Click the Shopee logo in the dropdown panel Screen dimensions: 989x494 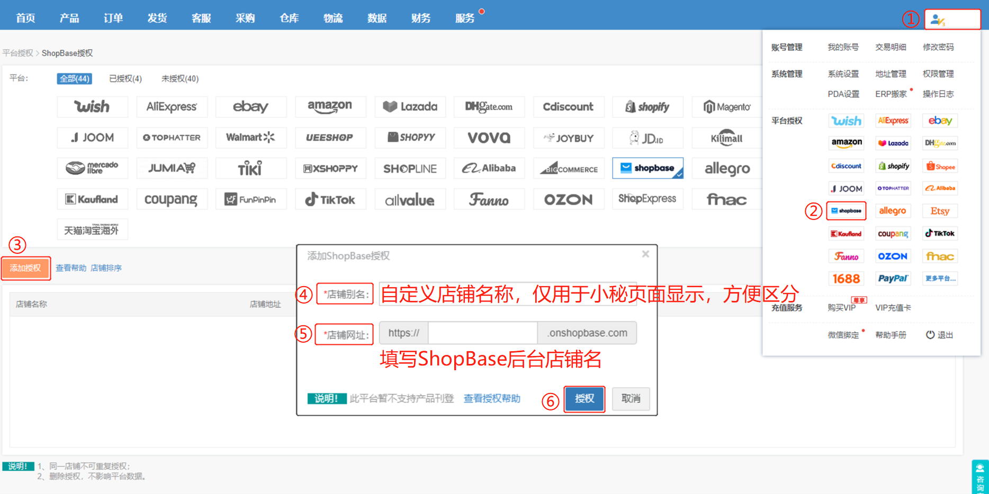pos(940,166)
